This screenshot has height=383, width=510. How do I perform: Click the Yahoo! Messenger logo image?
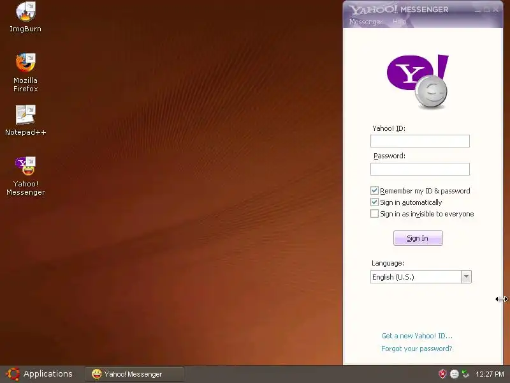418,82
